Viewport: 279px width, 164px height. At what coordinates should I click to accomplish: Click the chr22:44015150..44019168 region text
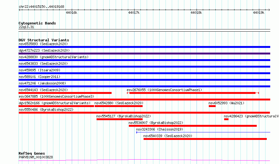[41, 7]
